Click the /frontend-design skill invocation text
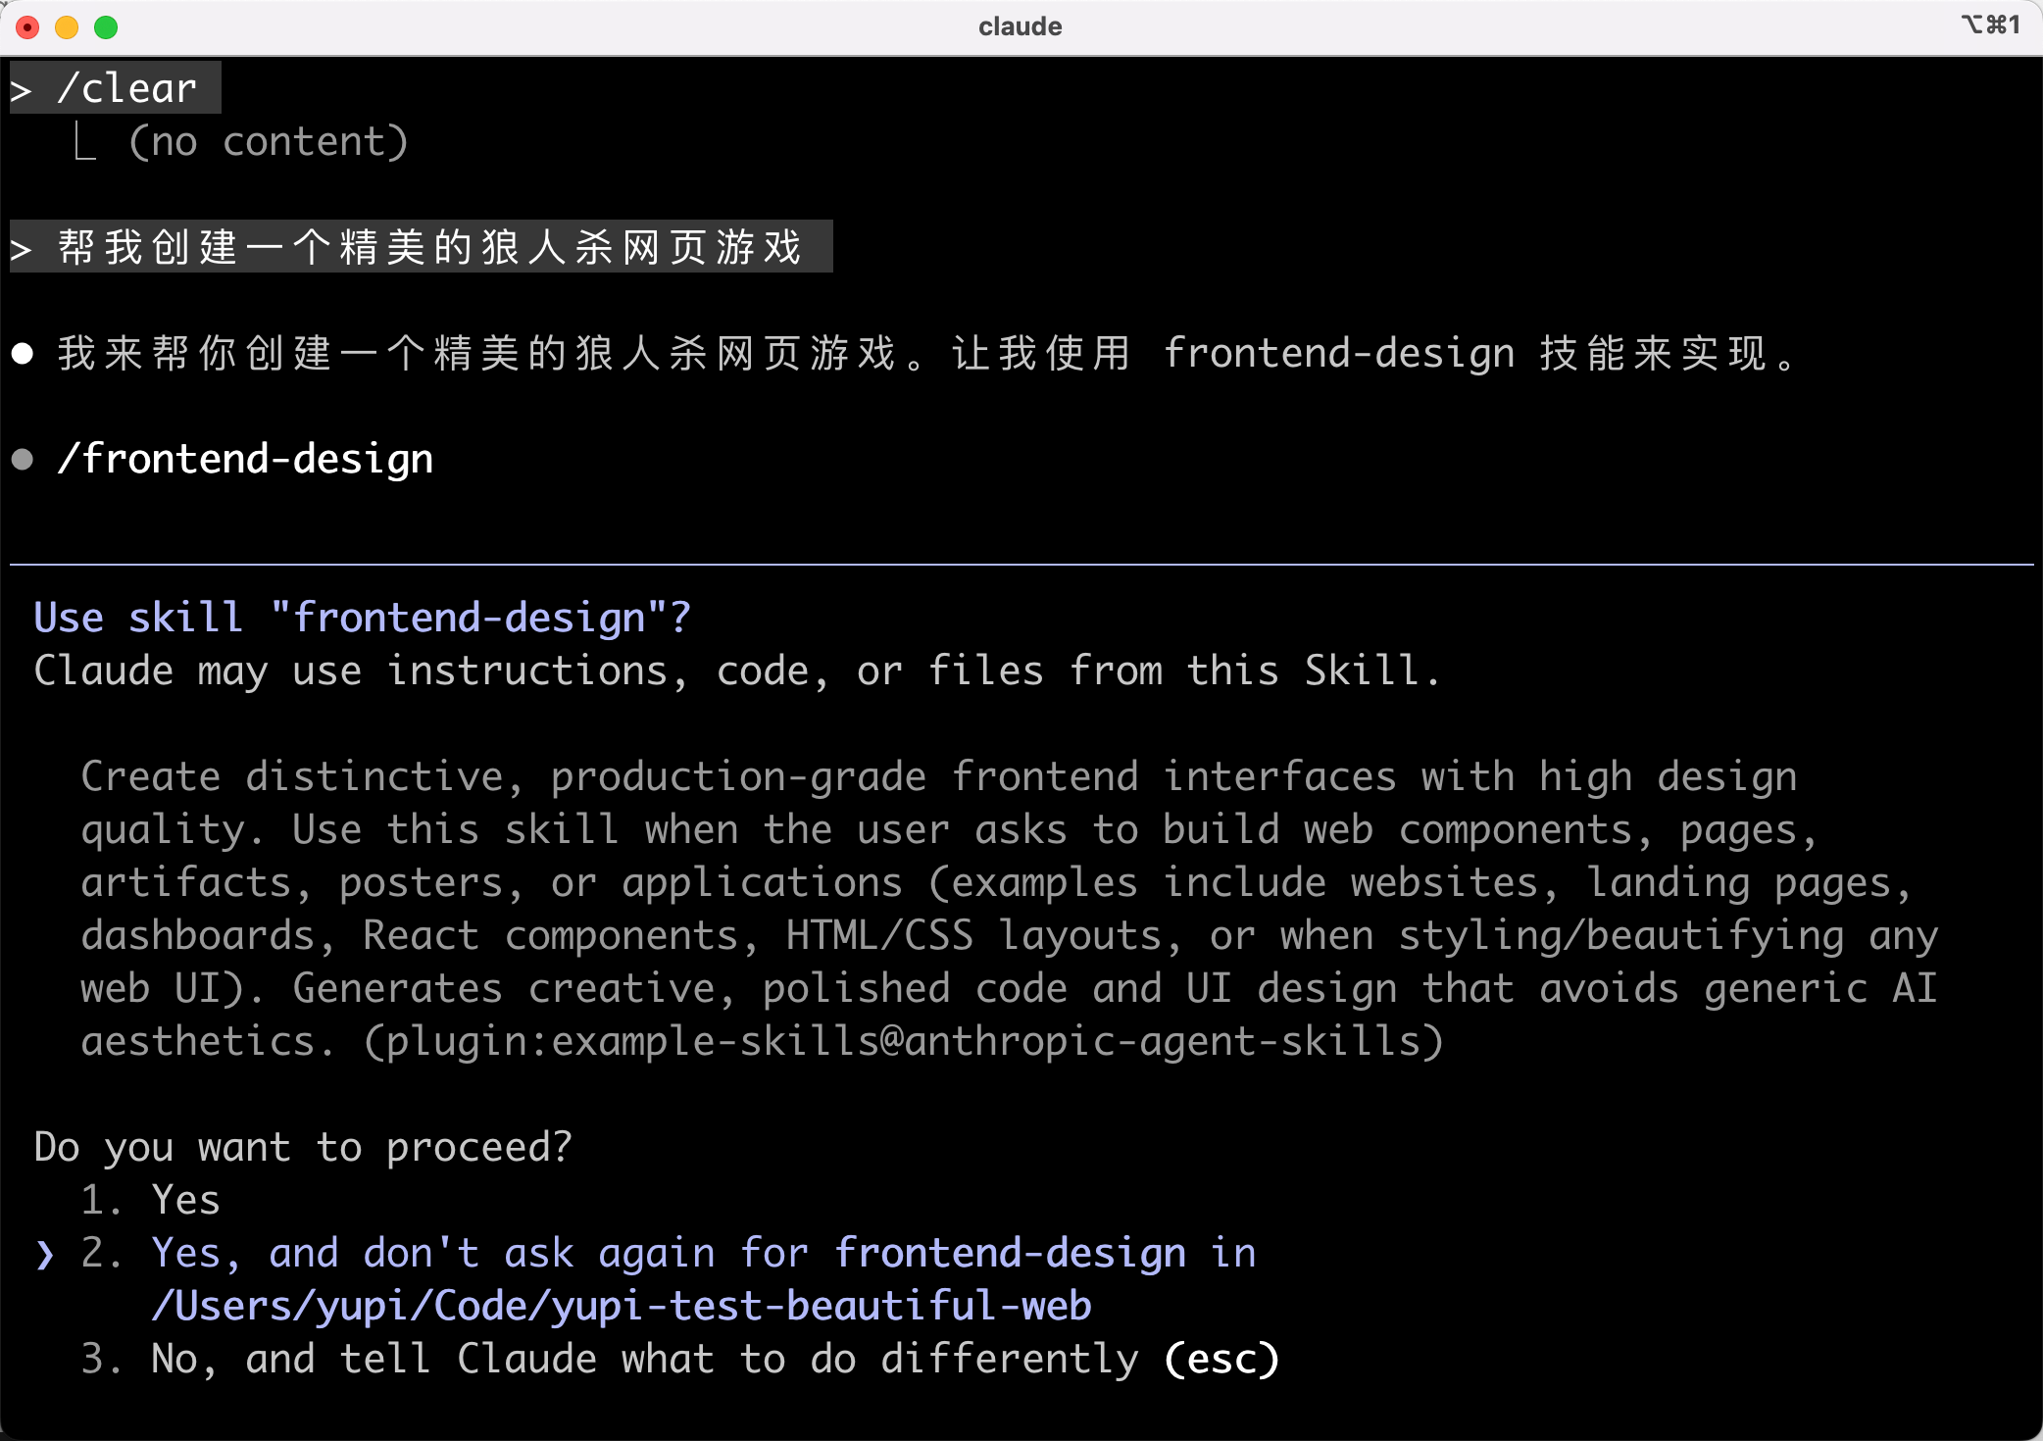 [x=245, y=459]
